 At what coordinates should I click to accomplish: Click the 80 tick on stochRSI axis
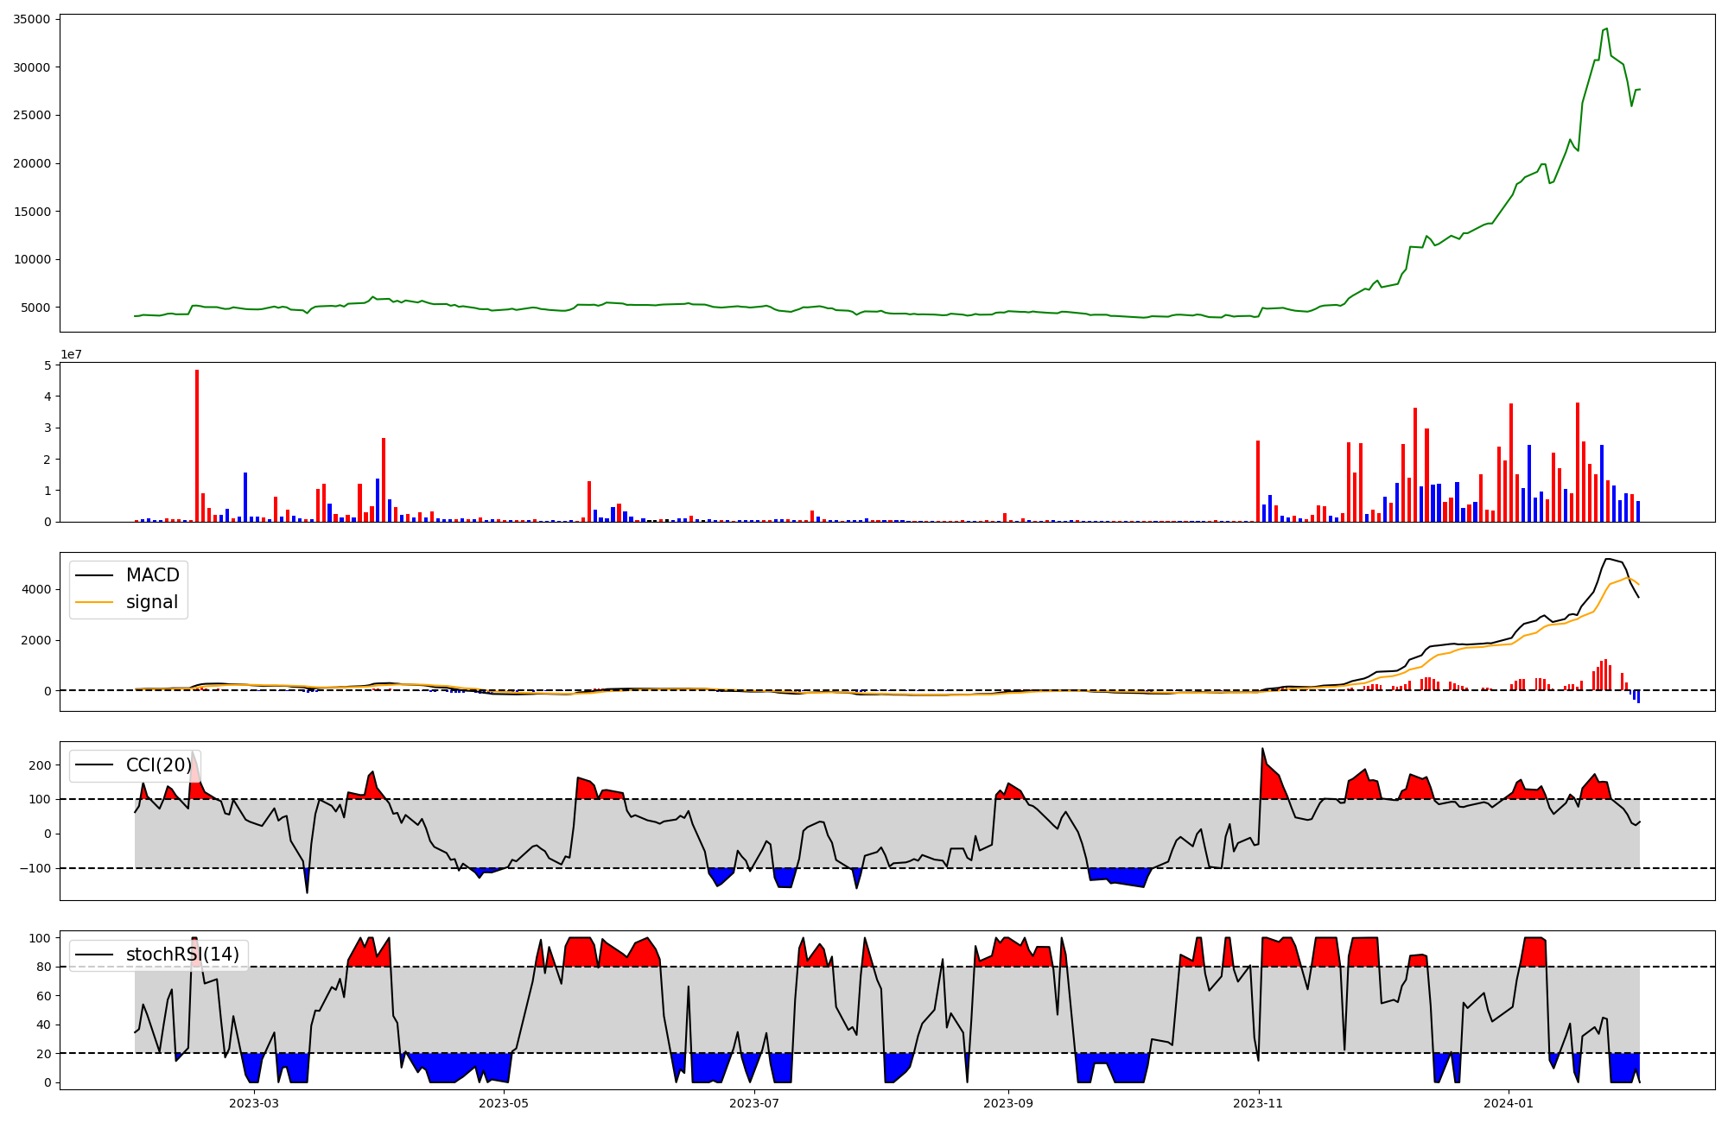(43, 967)
